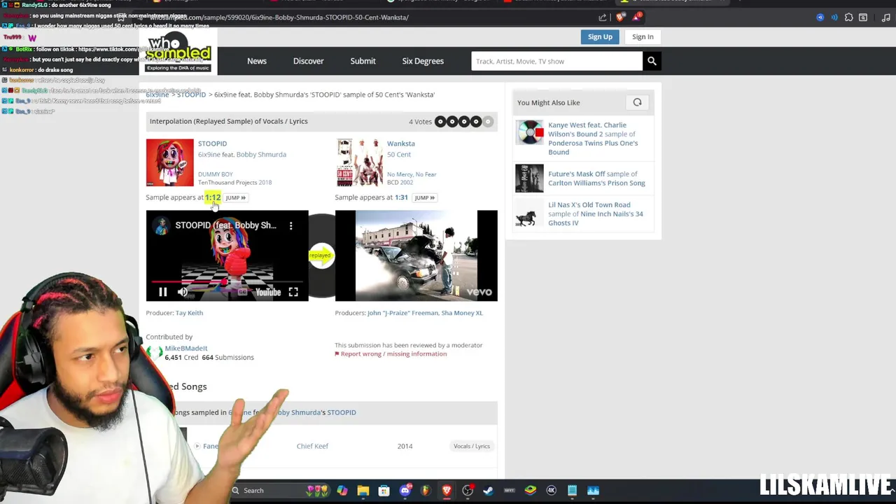
Task: Open the Discover menu
Action: tap(308, 61)
